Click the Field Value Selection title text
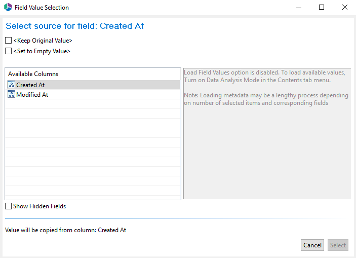 [x=42, y=8]
